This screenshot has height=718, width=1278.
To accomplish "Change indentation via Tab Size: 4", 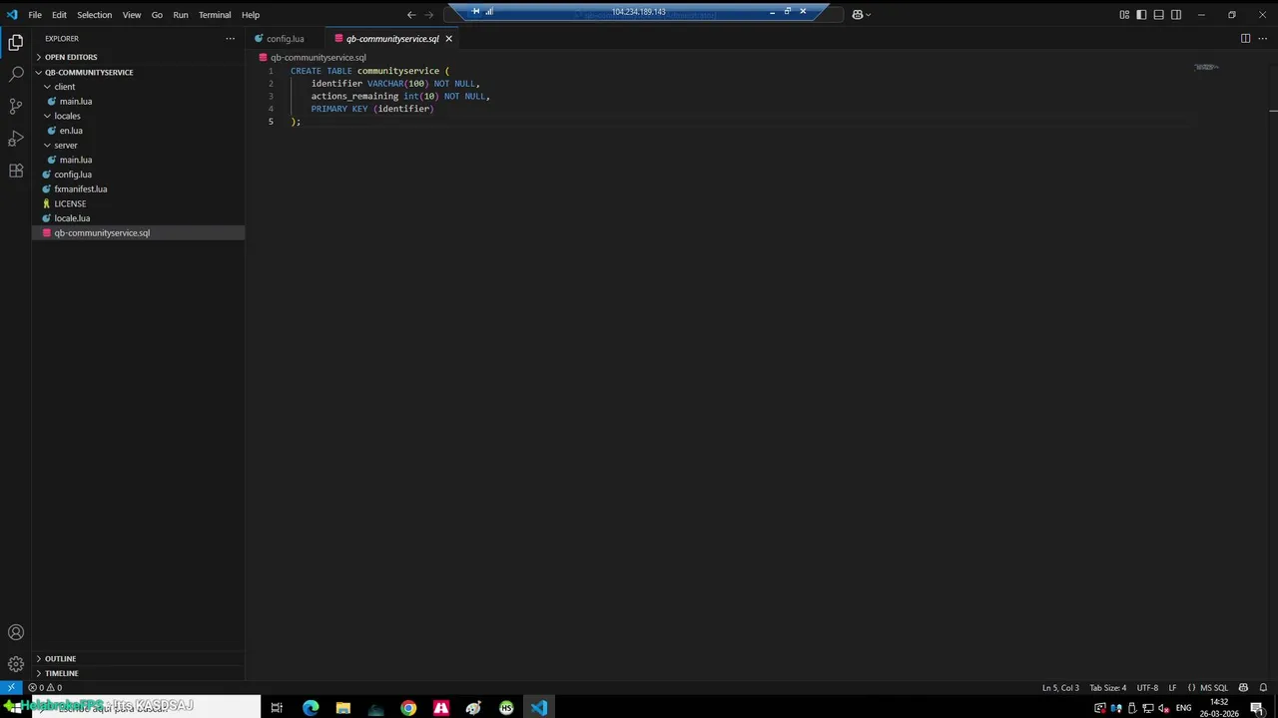I will (1107, 688).
